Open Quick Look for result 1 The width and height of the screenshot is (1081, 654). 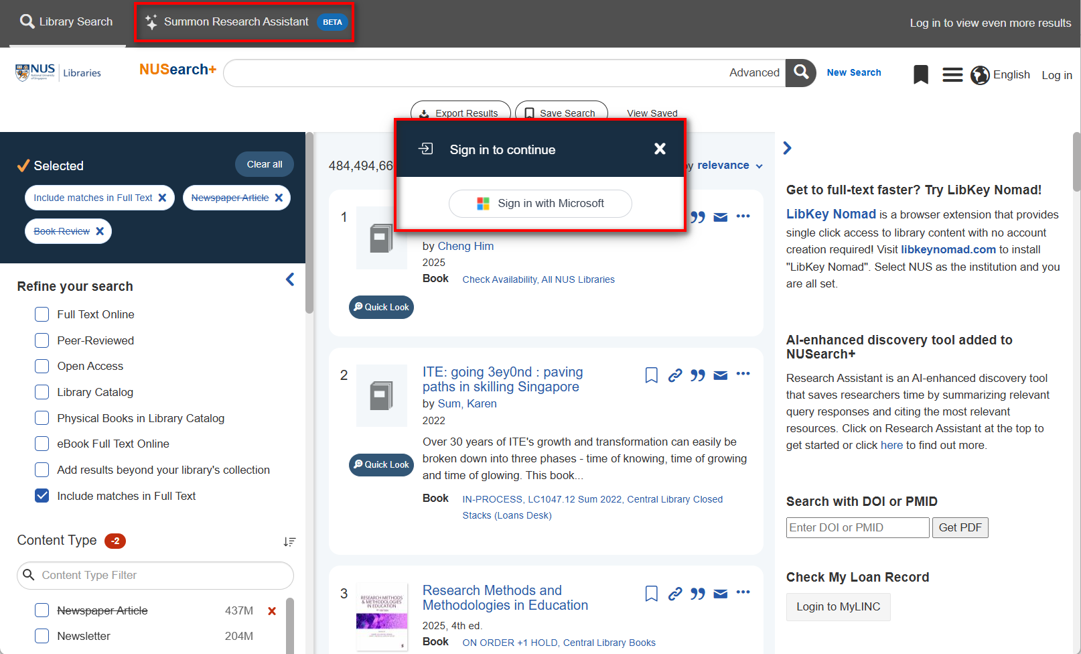tap(381, 307)
